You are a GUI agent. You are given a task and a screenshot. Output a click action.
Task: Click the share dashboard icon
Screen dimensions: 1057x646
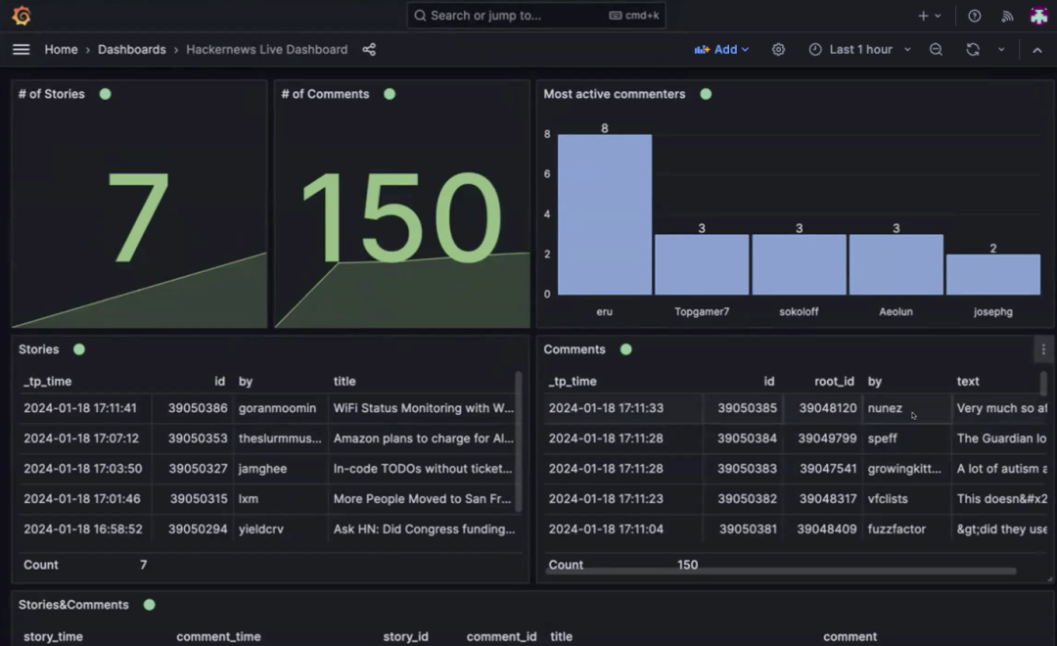point(369,49)
